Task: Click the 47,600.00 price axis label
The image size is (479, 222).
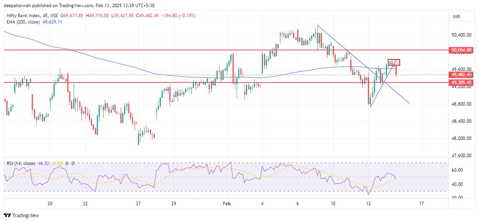Action: 461,156
